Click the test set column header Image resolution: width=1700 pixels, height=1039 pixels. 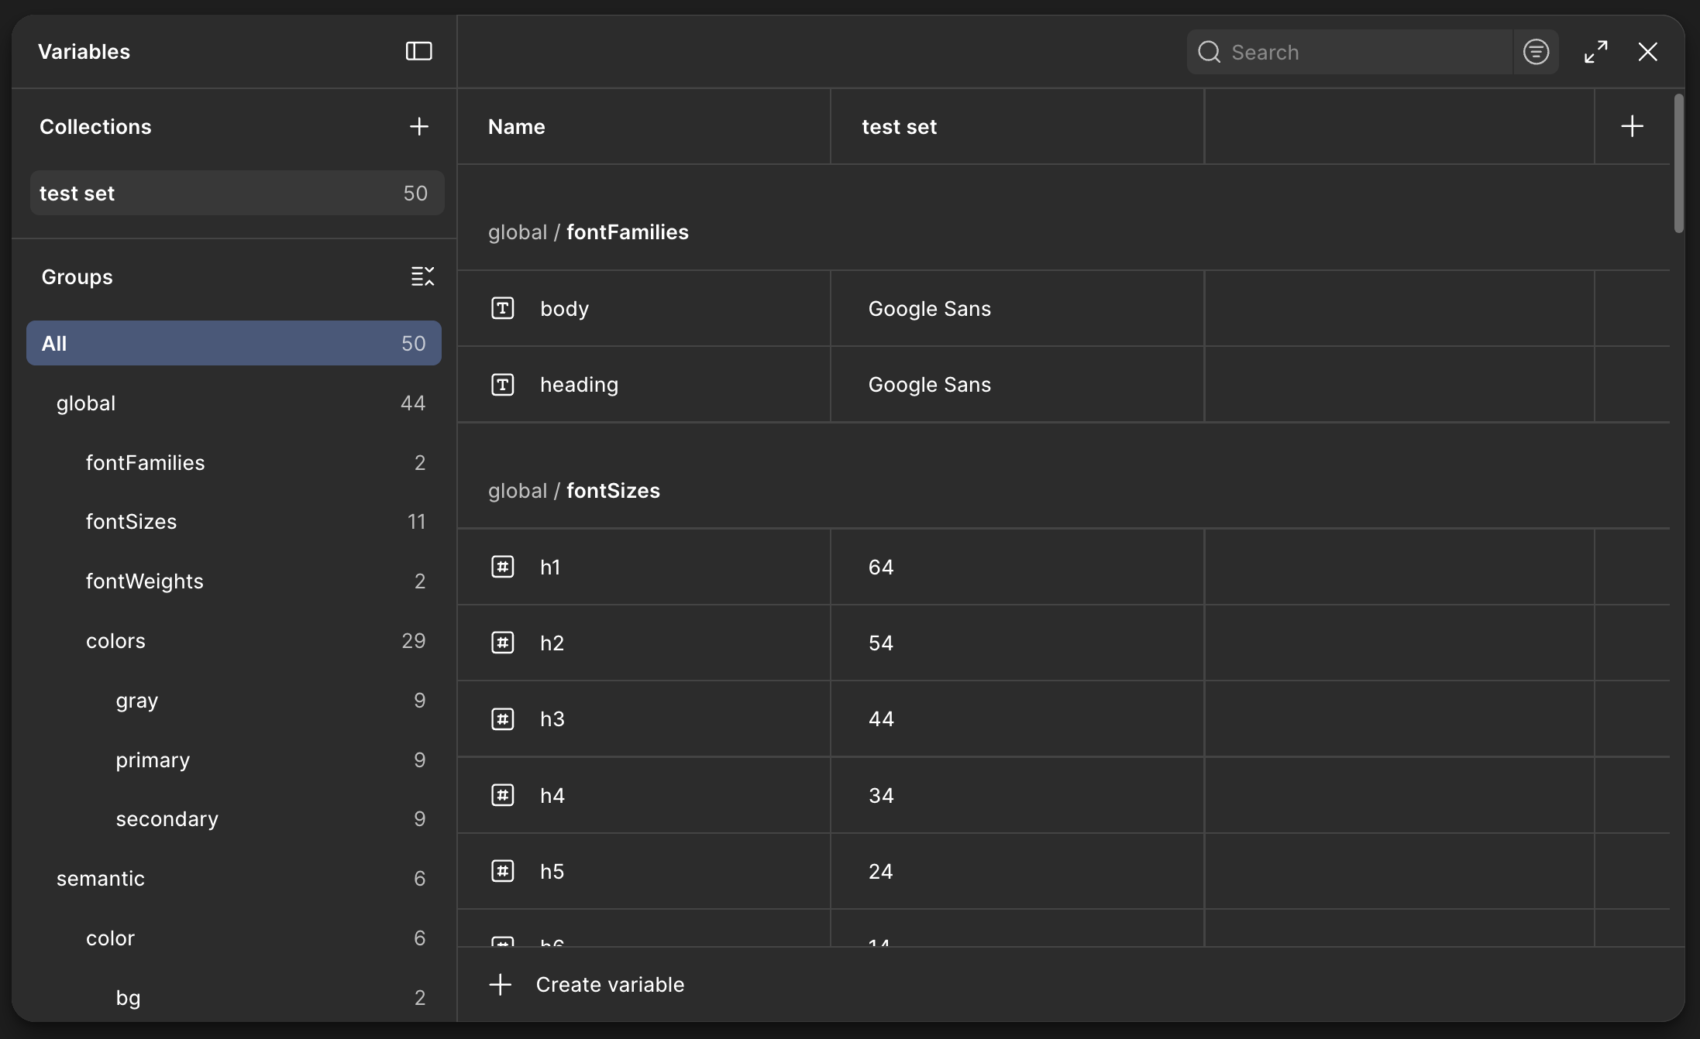click(899, 126)
